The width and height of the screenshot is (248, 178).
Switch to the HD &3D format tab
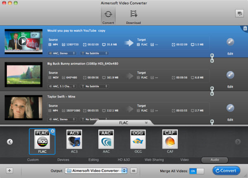[124, 160]
